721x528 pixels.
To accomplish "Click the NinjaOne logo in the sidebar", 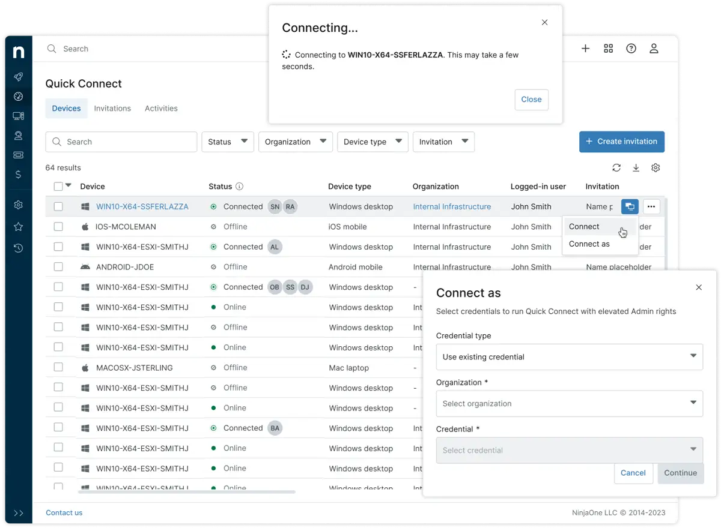I will (x=19, y=52).
